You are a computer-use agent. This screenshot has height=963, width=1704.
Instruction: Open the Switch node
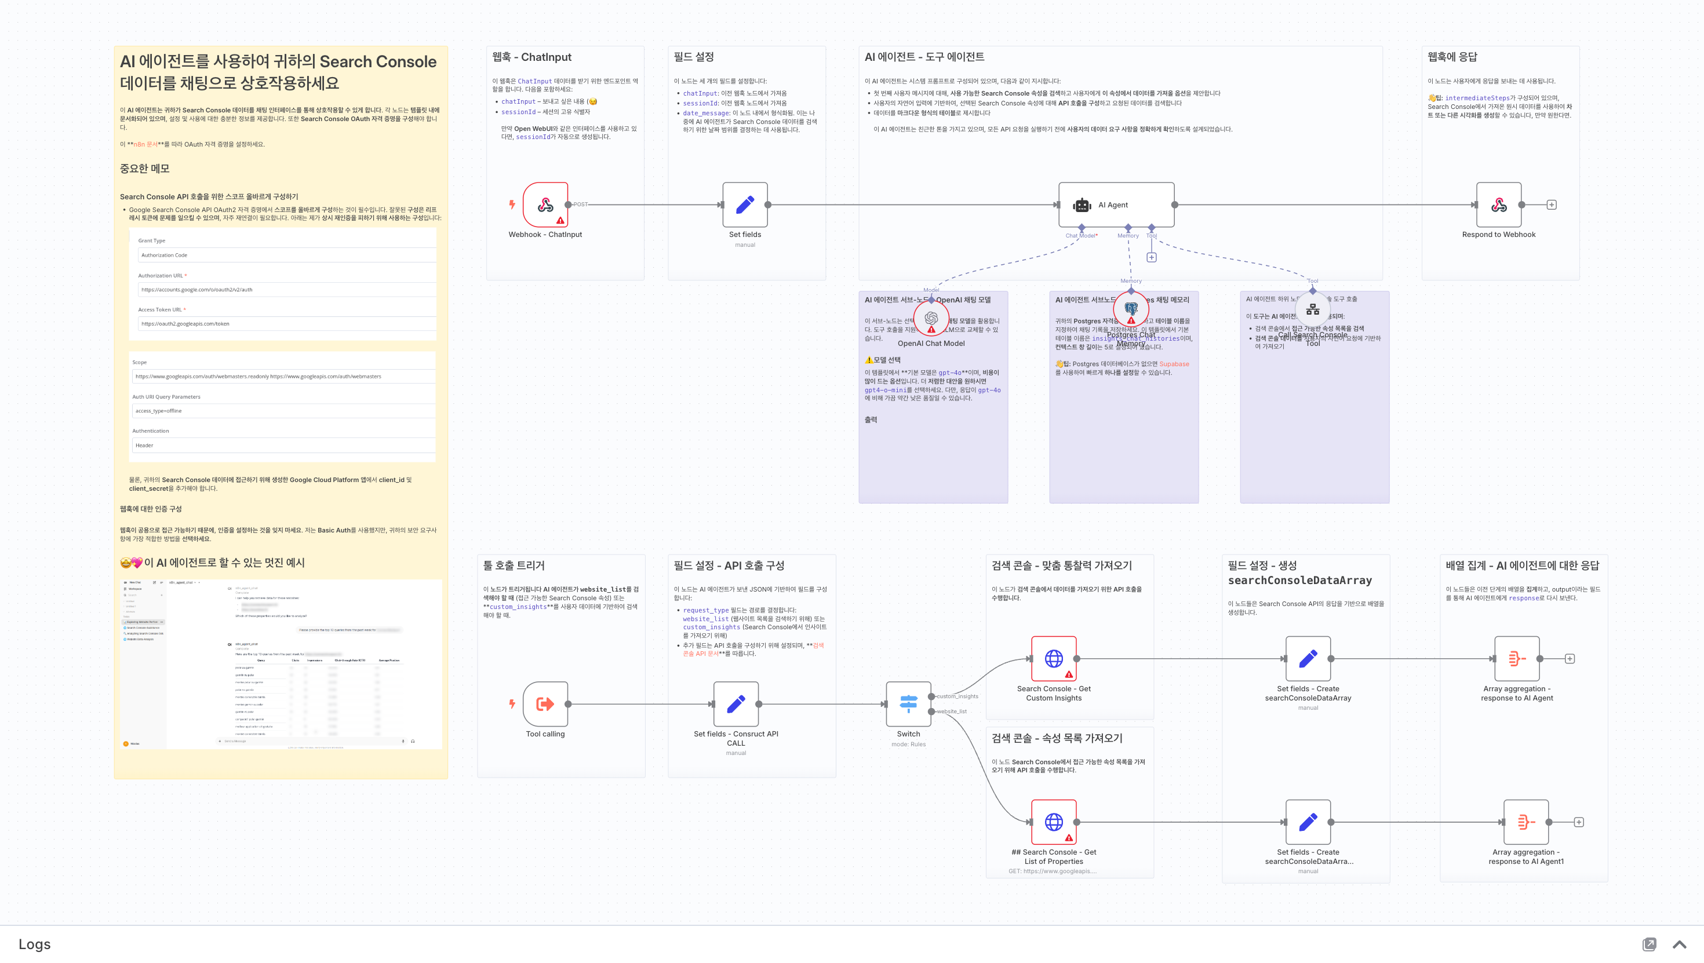point(908,704)
